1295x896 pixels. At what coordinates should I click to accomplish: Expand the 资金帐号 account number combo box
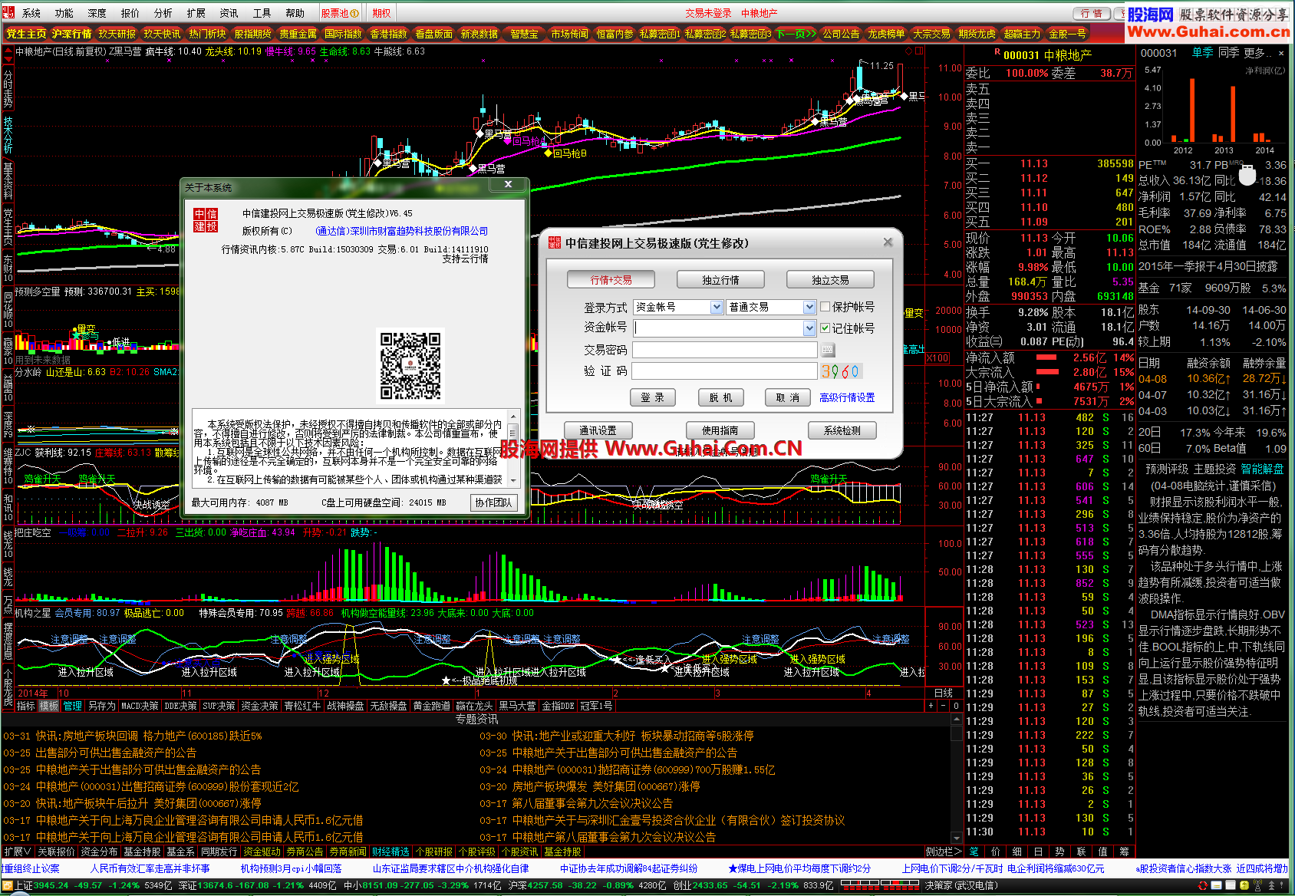pyautogui.click(x=809, y=328)
